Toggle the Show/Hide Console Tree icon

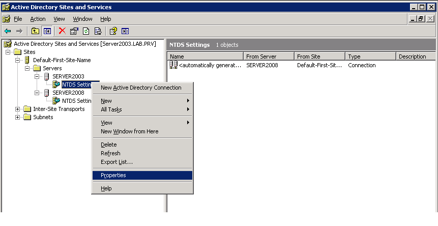click(x=47, y=31)
